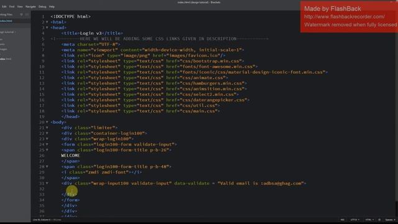Click the comment line about CSS links
398x224 pixels.
159,39
